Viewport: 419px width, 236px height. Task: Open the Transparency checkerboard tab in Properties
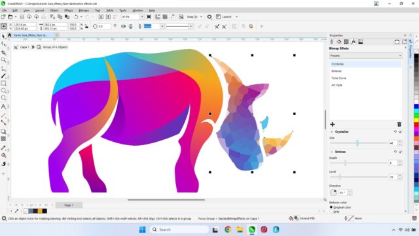point(346,42)
